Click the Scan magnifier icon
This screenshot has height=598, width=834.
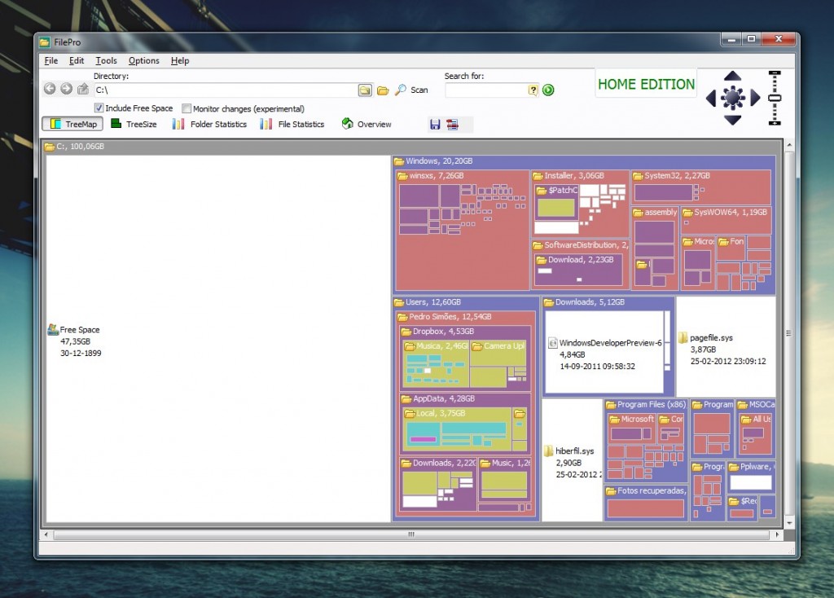400,90
